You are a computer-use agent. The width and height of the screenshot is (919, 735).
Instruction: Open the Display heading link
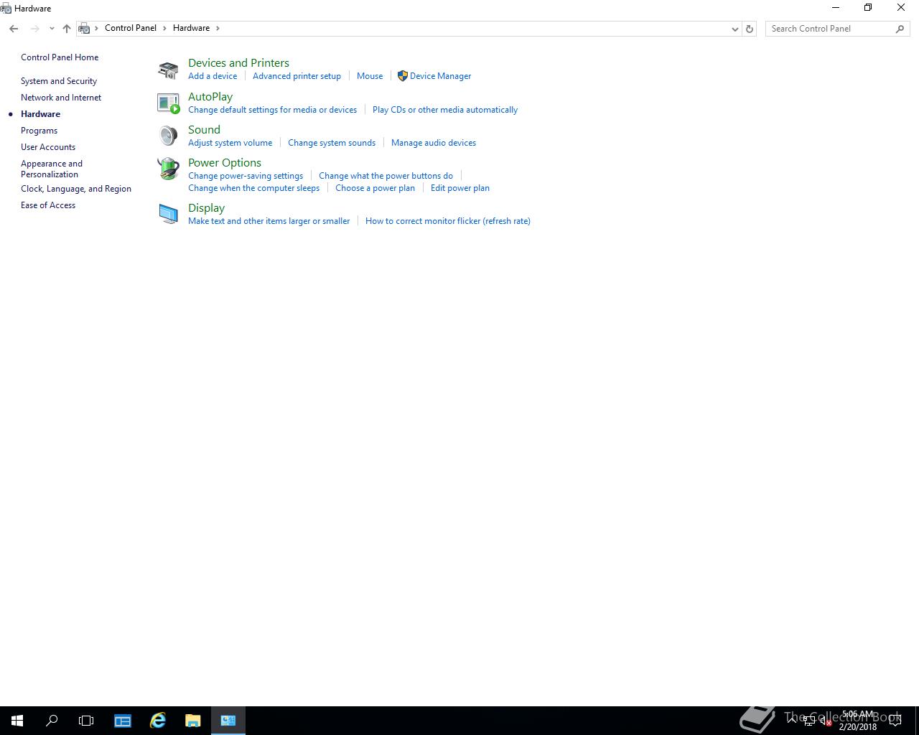coord(206,208)
